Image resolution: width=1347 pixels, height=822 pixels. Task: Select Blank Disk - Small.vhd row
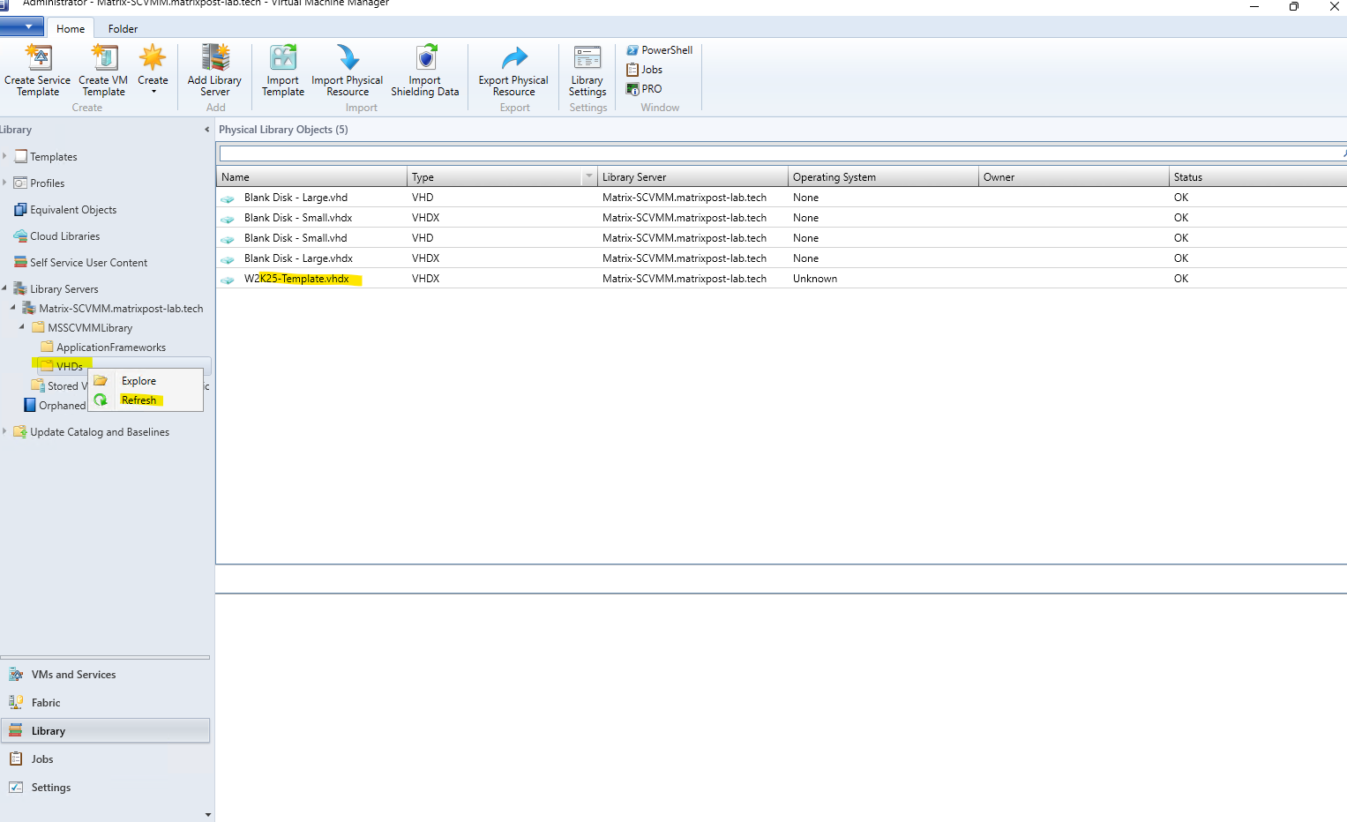[x=782, y=238]
